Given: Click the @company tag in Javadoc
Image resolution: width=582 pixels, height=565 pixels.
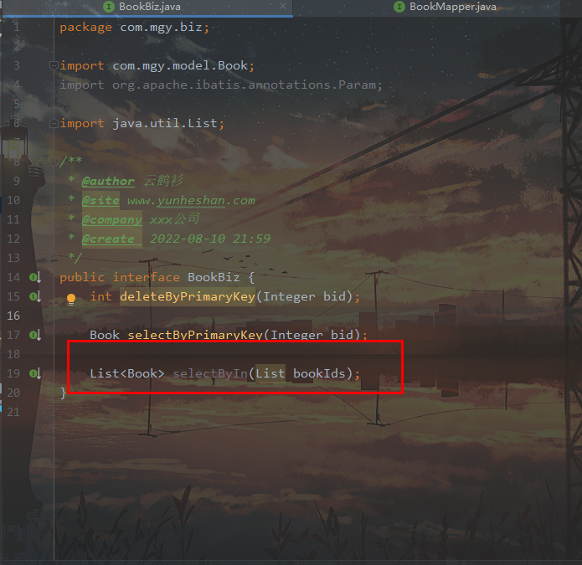Looking at the screenshot, I should pyautogui.click(x=112, y=219).
